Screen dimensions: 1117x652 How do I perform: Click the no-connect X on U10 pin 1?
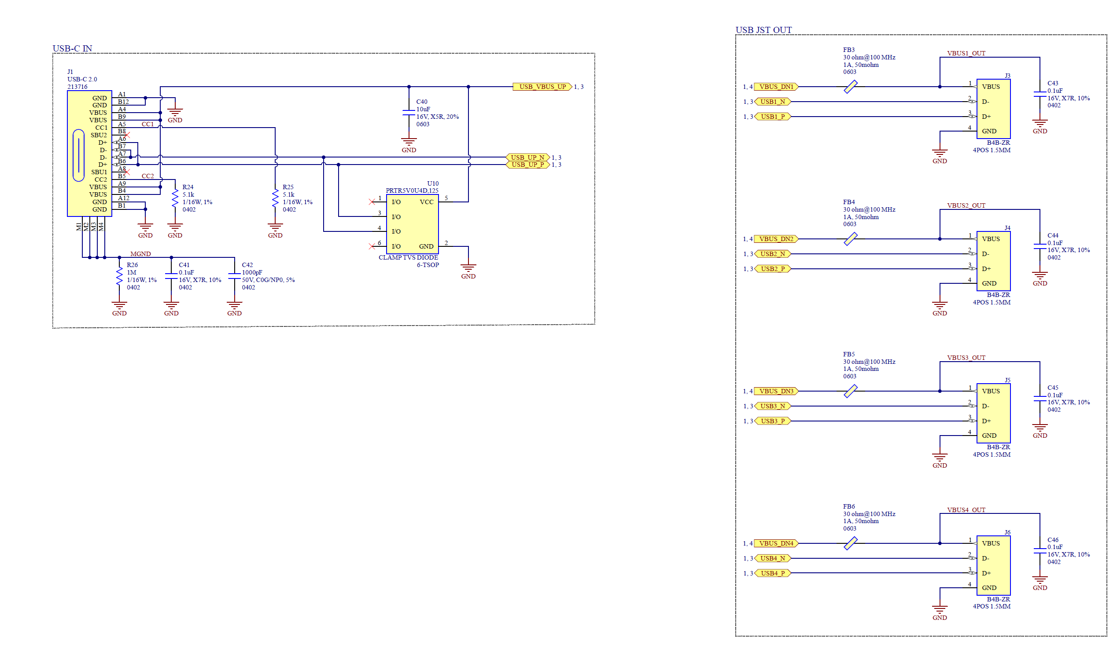(372, 202)
